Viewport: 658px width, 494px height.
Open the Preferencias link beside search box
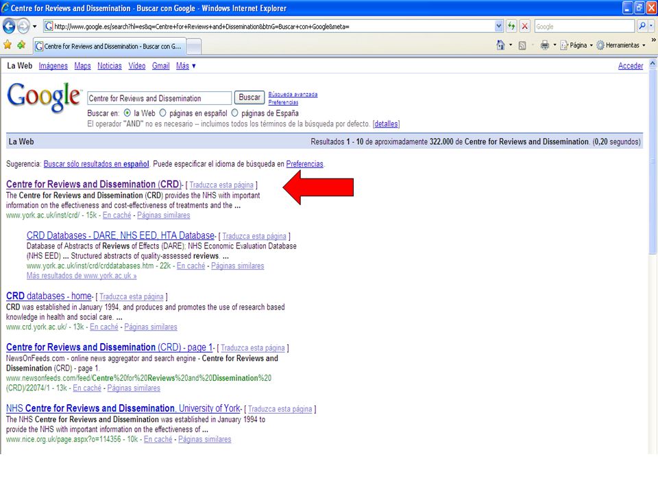pos(283,102)
